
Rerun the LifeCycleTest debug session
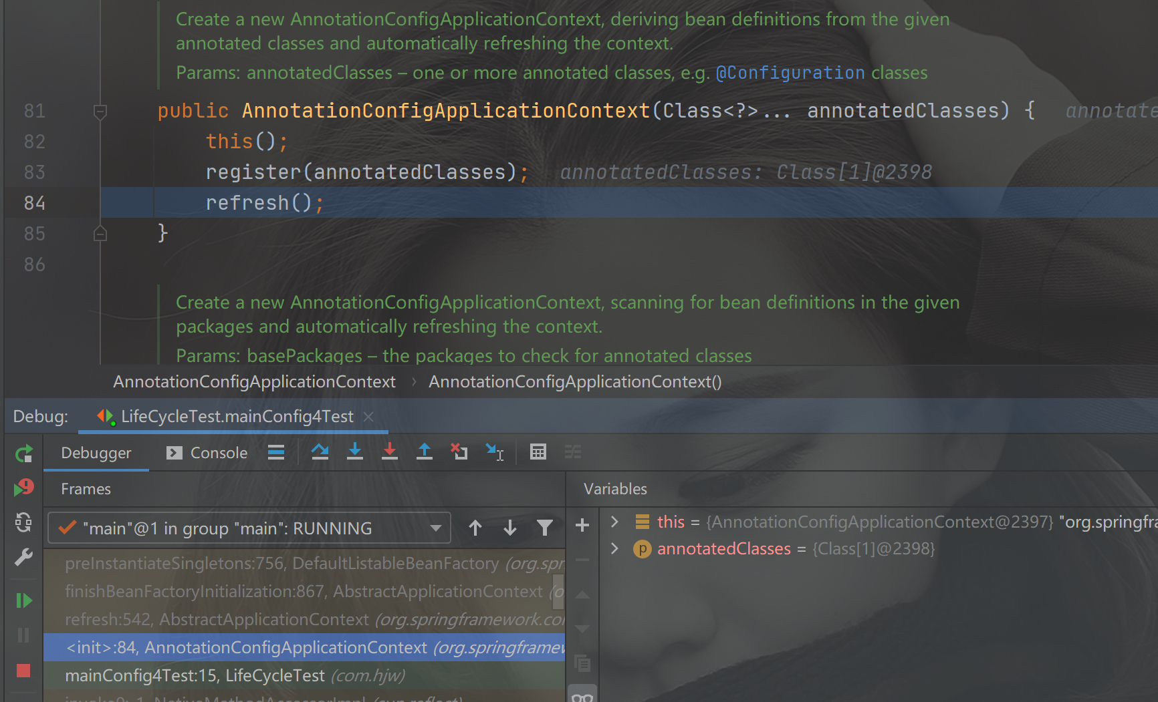point(23,454)
